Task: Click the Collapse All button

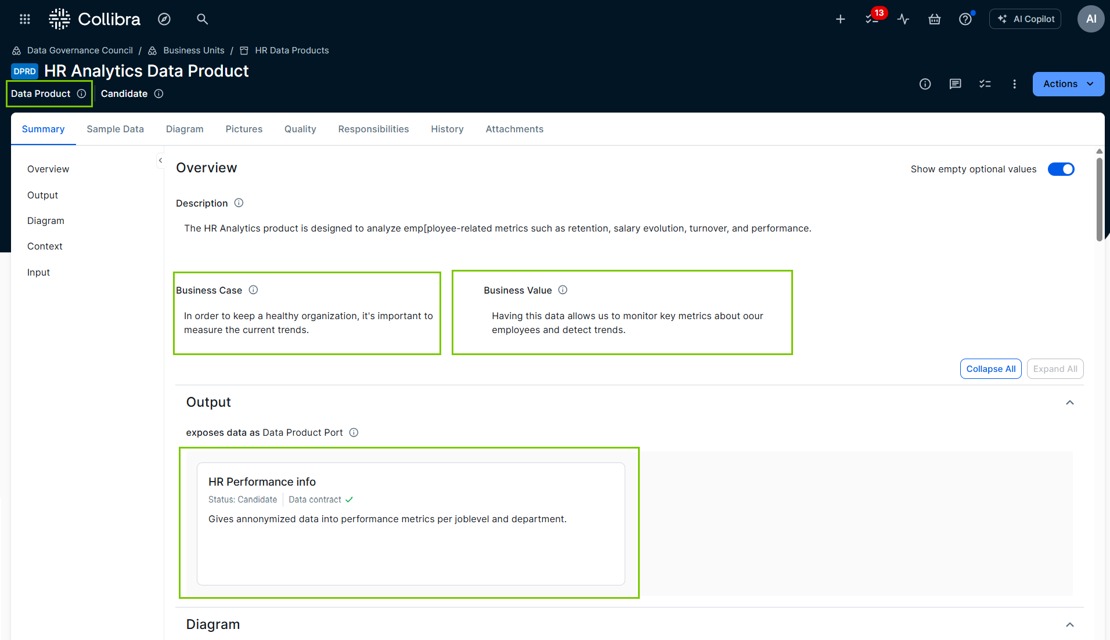Action: (x=990, y=368)
